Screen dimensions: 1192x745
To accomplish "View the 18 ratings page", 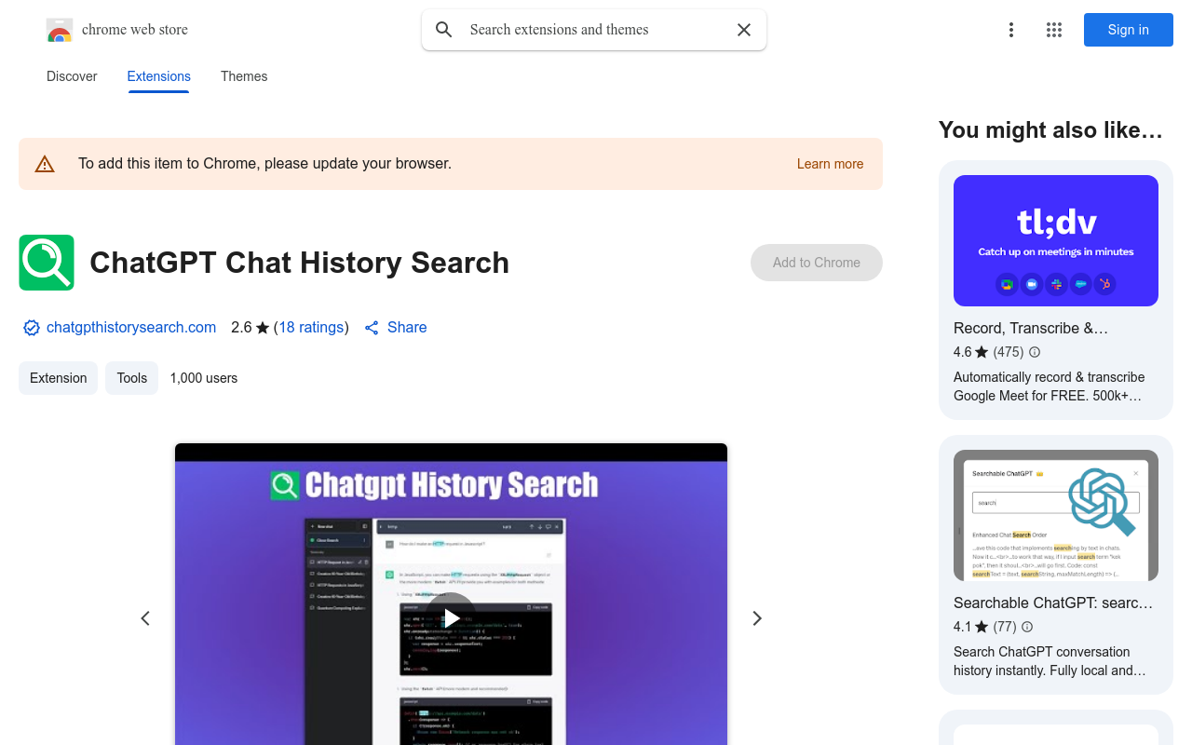I will 311,327.
